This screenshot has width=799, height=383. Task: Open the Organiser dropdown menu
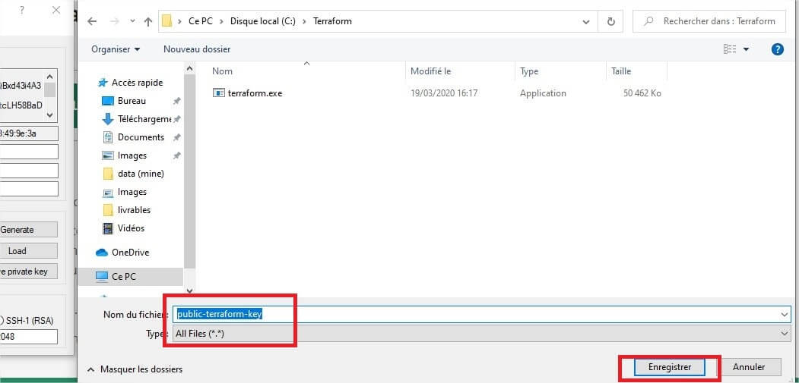click(x=116, y=49)
